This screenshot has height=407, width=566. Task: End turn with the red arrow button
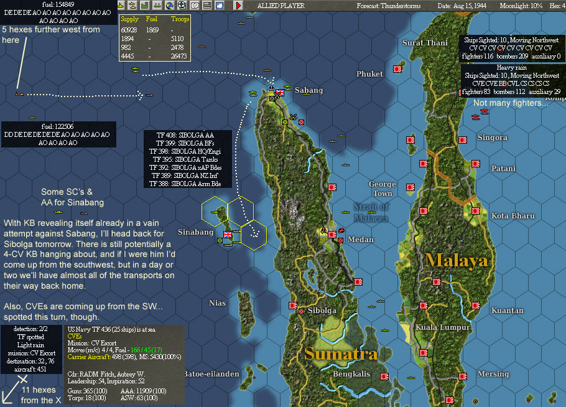(x=238, y=6)
